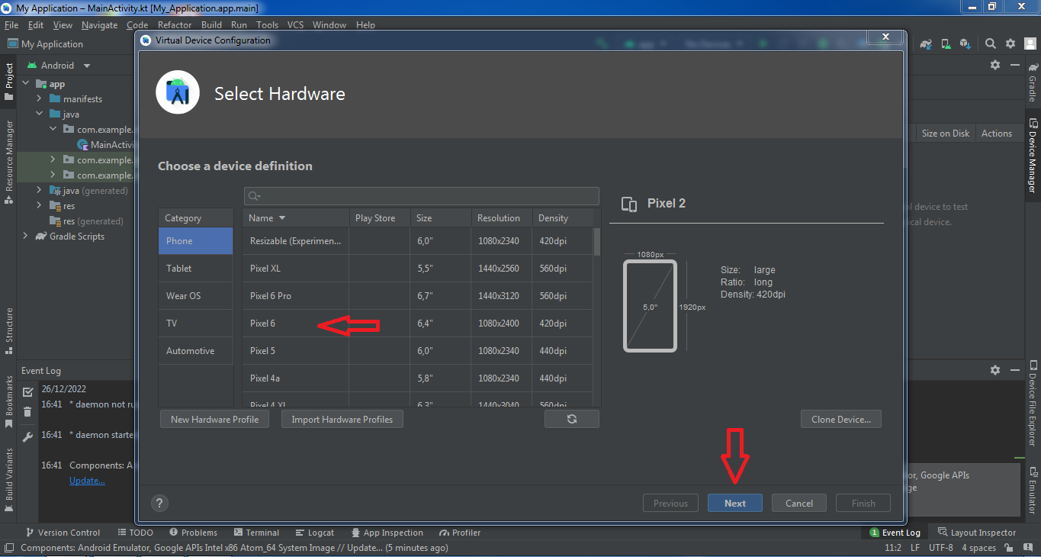Open the Resource Manager side tab
The height and width of the screenshot is (557, 1041).
click(x=9, y=162)
